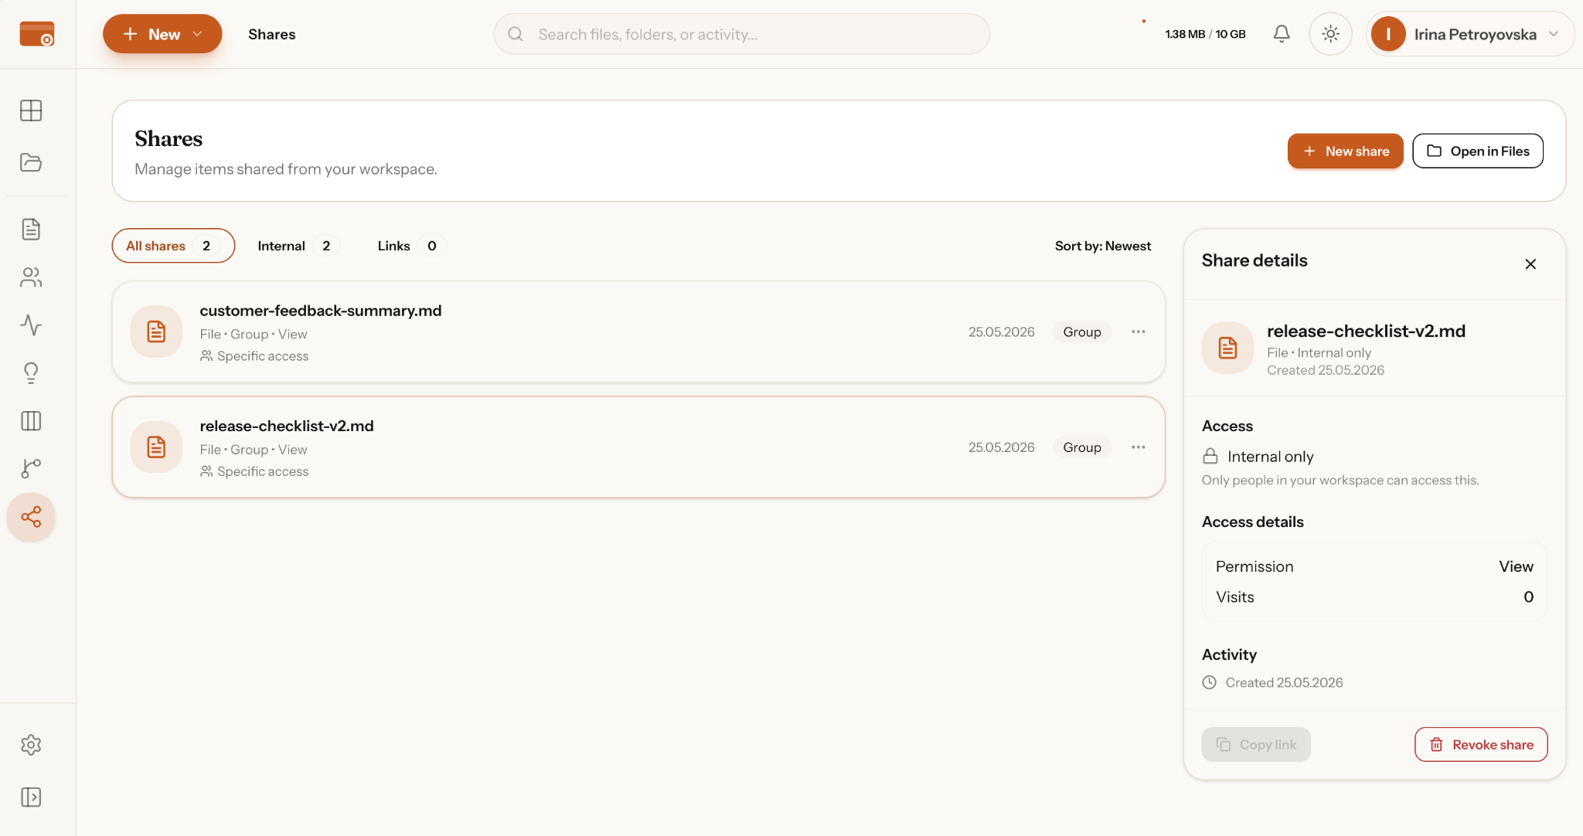This screenshot has height=836, width=1583.
Task: Close the Share details panel
Action: [1530, 264]
